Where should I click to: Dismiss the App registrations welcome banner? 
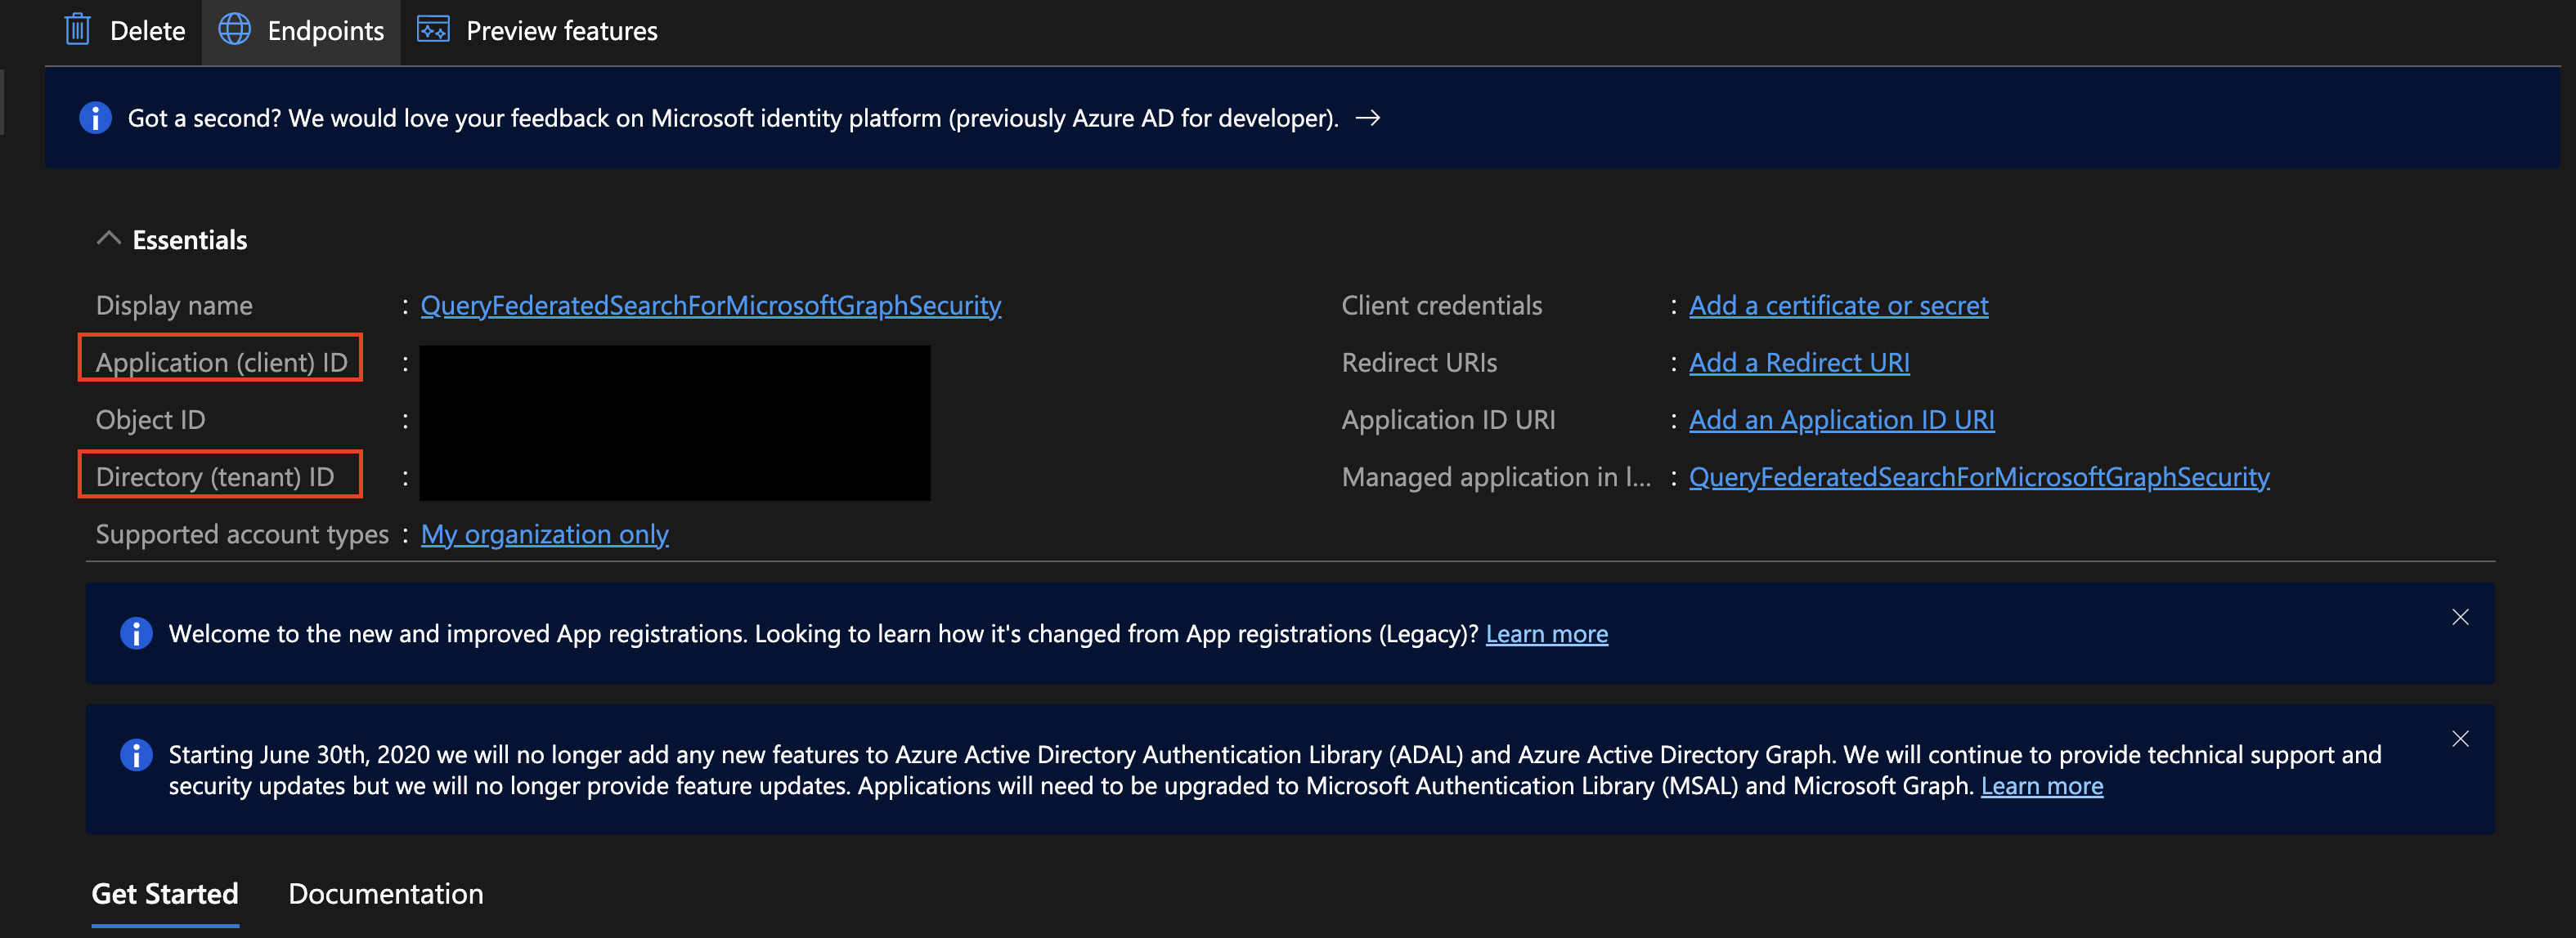2460,618
